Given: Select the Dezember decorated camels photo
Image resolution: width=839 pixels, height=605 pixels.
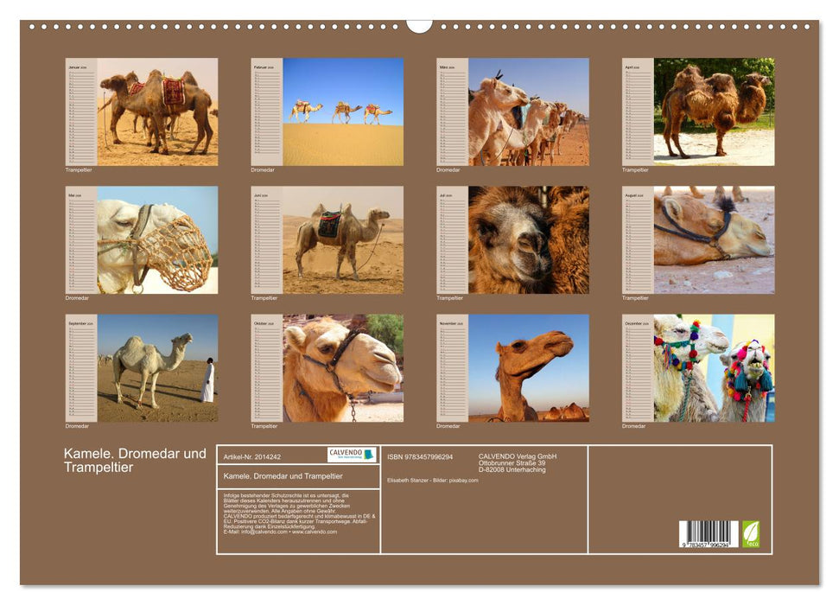Looking at the screenshot, I should [714, 367].
